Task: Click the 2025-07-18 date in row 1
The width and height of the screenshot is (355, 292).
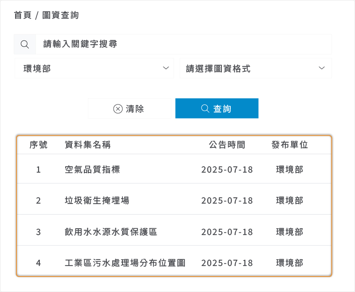Action: [226, 169]
